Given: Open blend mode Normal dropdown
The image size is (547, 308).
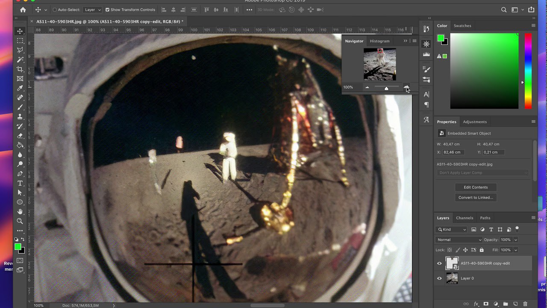Looking at the screenshot, I should pyautogui.click(x=459, y=240).
